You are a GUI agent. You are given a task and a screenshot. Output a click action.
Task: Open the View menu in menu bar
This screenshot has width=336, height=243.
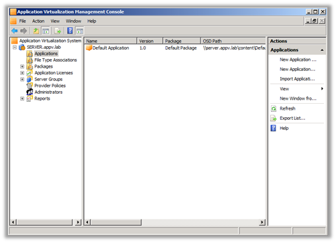[x=55, y=21]
